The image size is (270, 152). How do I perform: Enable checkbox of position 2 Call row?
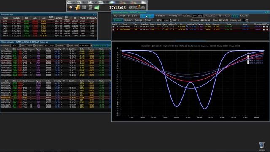tap(113, 30)
